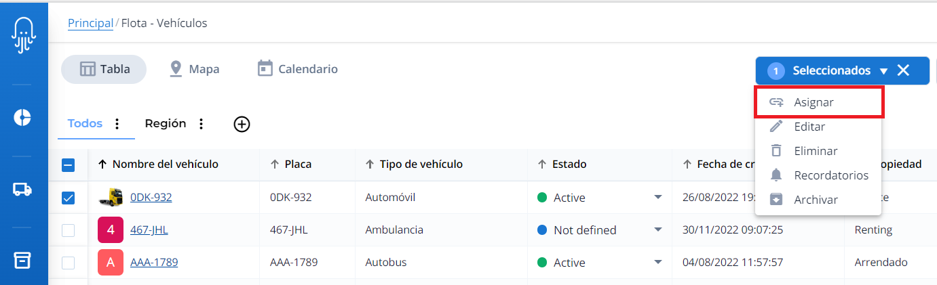Viewport: 937px width, 285px height.
Task: Choose Asignar from the selection menu
Action: 814,103
